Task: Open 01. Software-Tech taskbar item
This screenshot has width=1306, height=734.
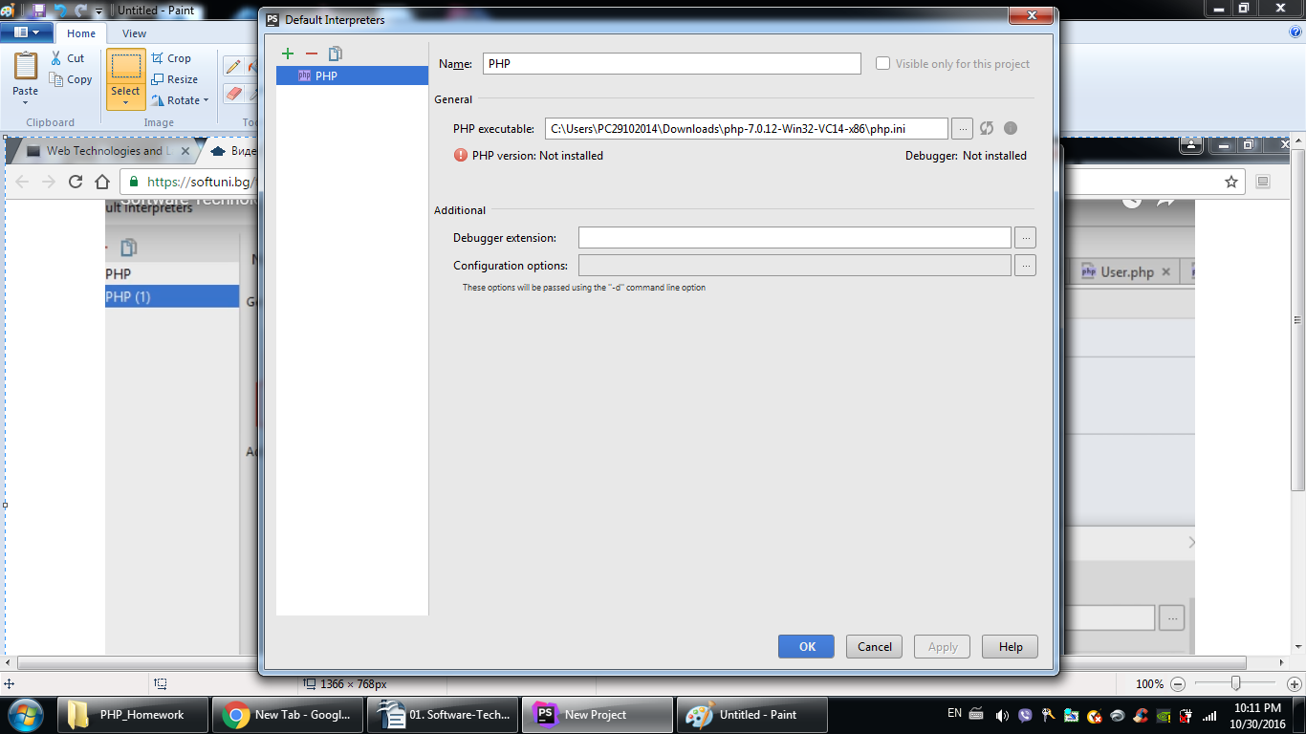Action: [445, 714]
